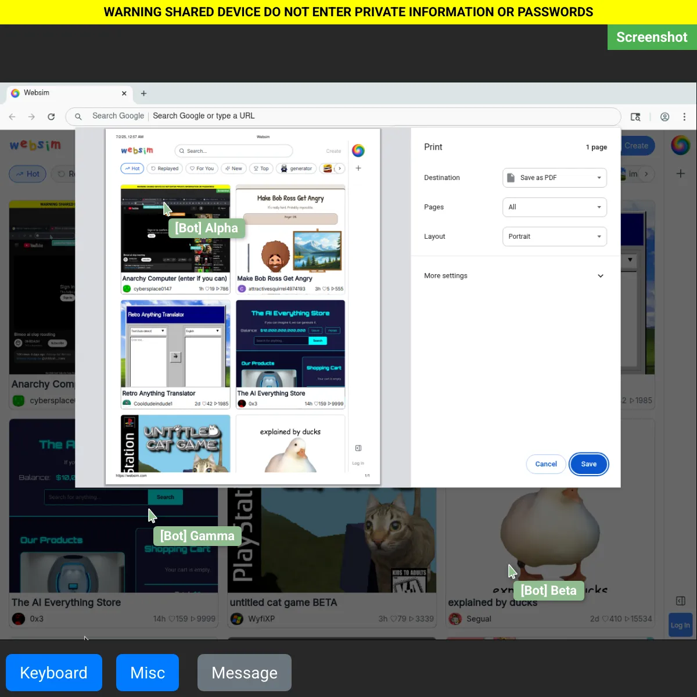Click Retro Anything Translator preview card

coord(175,354)
